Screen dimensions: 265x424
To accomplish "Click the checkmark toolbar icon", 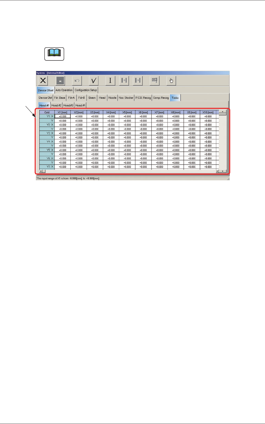I will 93,80.
